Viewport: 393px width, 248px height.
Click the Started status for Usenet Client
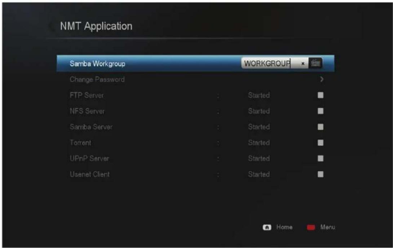259,174
